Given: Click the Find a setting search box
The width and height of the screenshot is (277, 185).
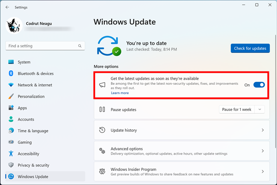Looking at the screenshot, I should pyautogui.click(x=45, y=46).
